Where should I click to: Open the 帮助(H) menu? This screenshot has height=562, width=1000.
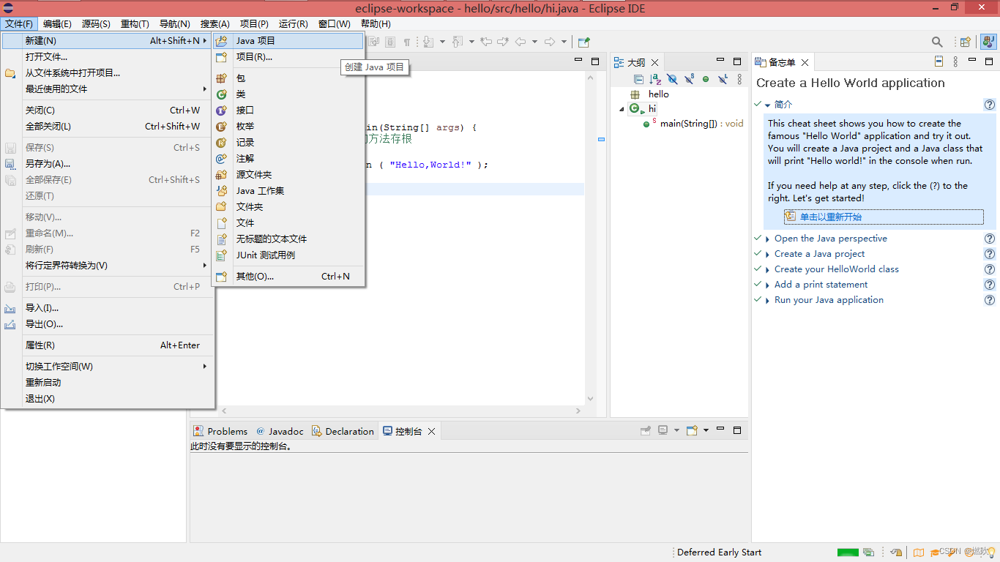click(376, 24)
